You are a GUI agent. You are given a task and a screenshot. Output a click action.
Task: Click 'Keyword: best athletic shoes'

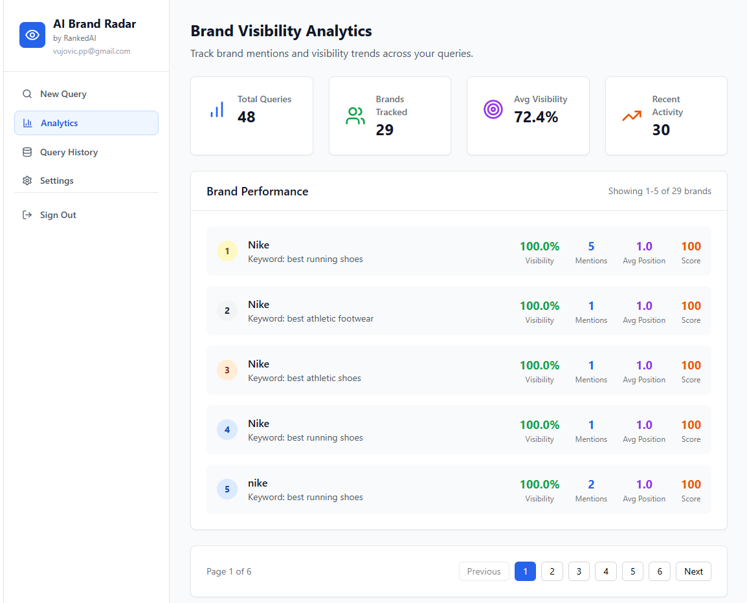coord(304,378)
